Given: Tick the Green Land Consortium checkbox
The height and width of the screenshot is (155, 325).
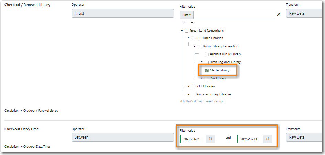Looking at the screenshot, I should click(x=187, y=31).
